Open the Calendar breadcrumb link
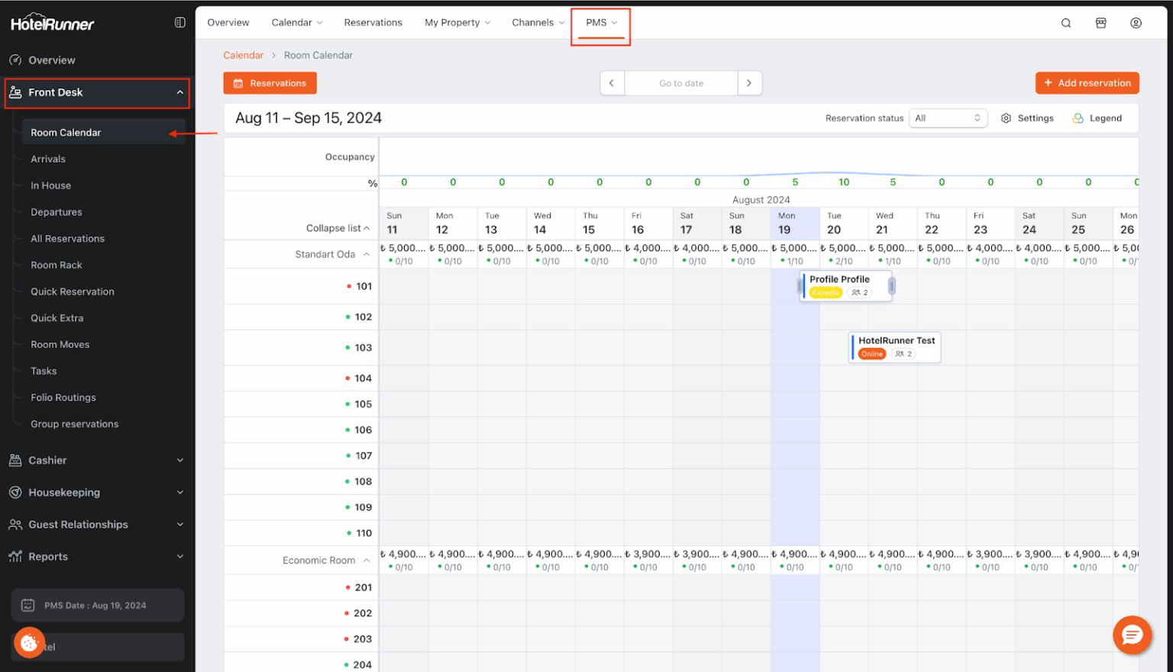The height and width of the screenshot is (672, 1173). [243, 55]
